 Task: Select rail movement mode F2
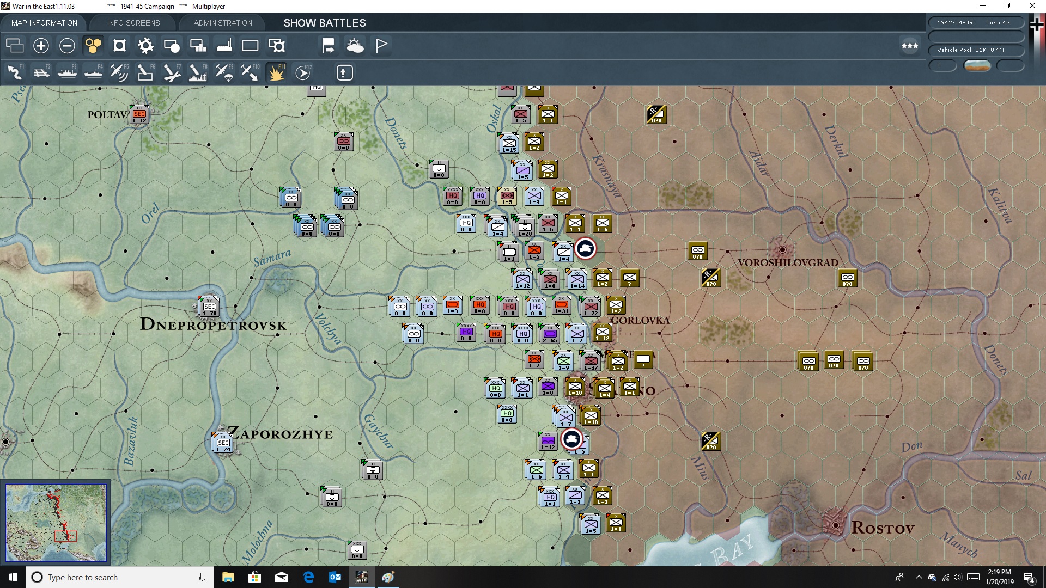click(41, 72)
